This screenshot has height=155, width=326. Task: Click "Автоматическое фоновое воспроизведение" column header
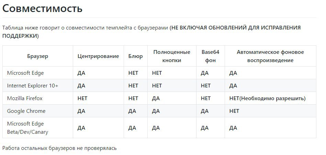270,56
